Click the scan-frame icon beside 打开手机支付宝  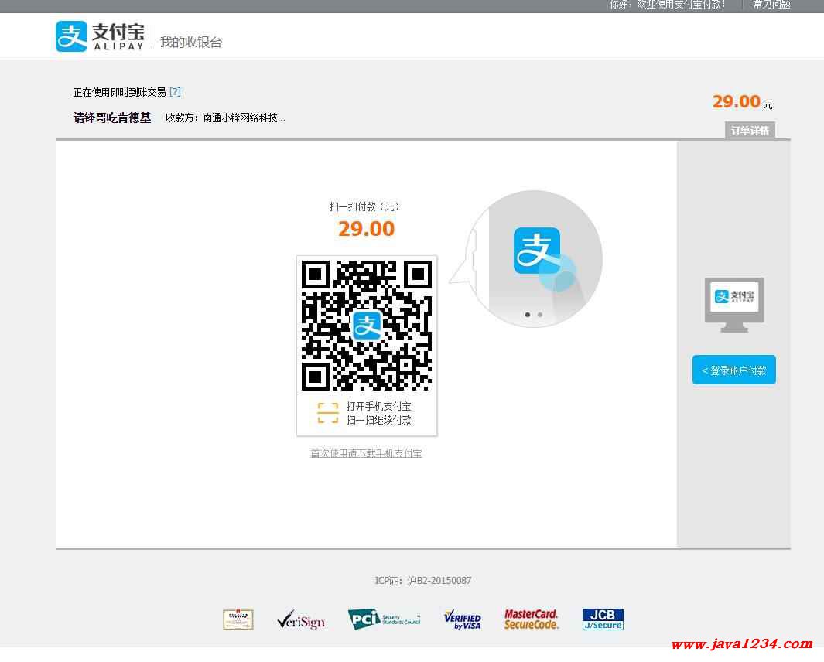tap(328, 413)
